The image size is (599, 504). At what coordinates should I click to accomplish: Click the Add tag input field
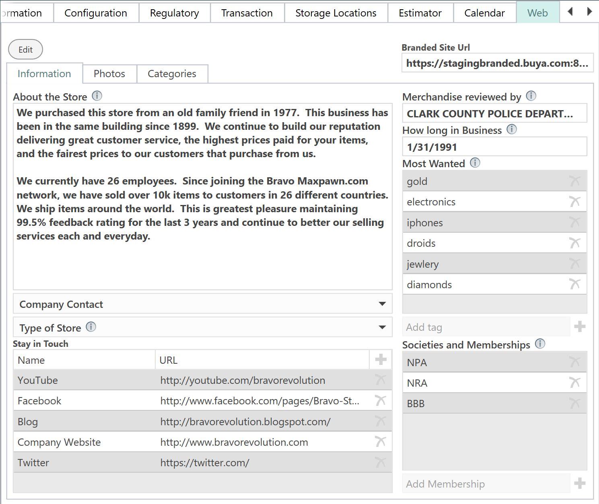486,327
